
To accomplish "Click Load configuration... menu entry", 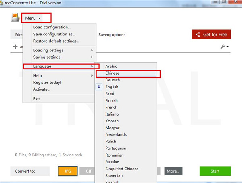I will (x=52, y=27).
